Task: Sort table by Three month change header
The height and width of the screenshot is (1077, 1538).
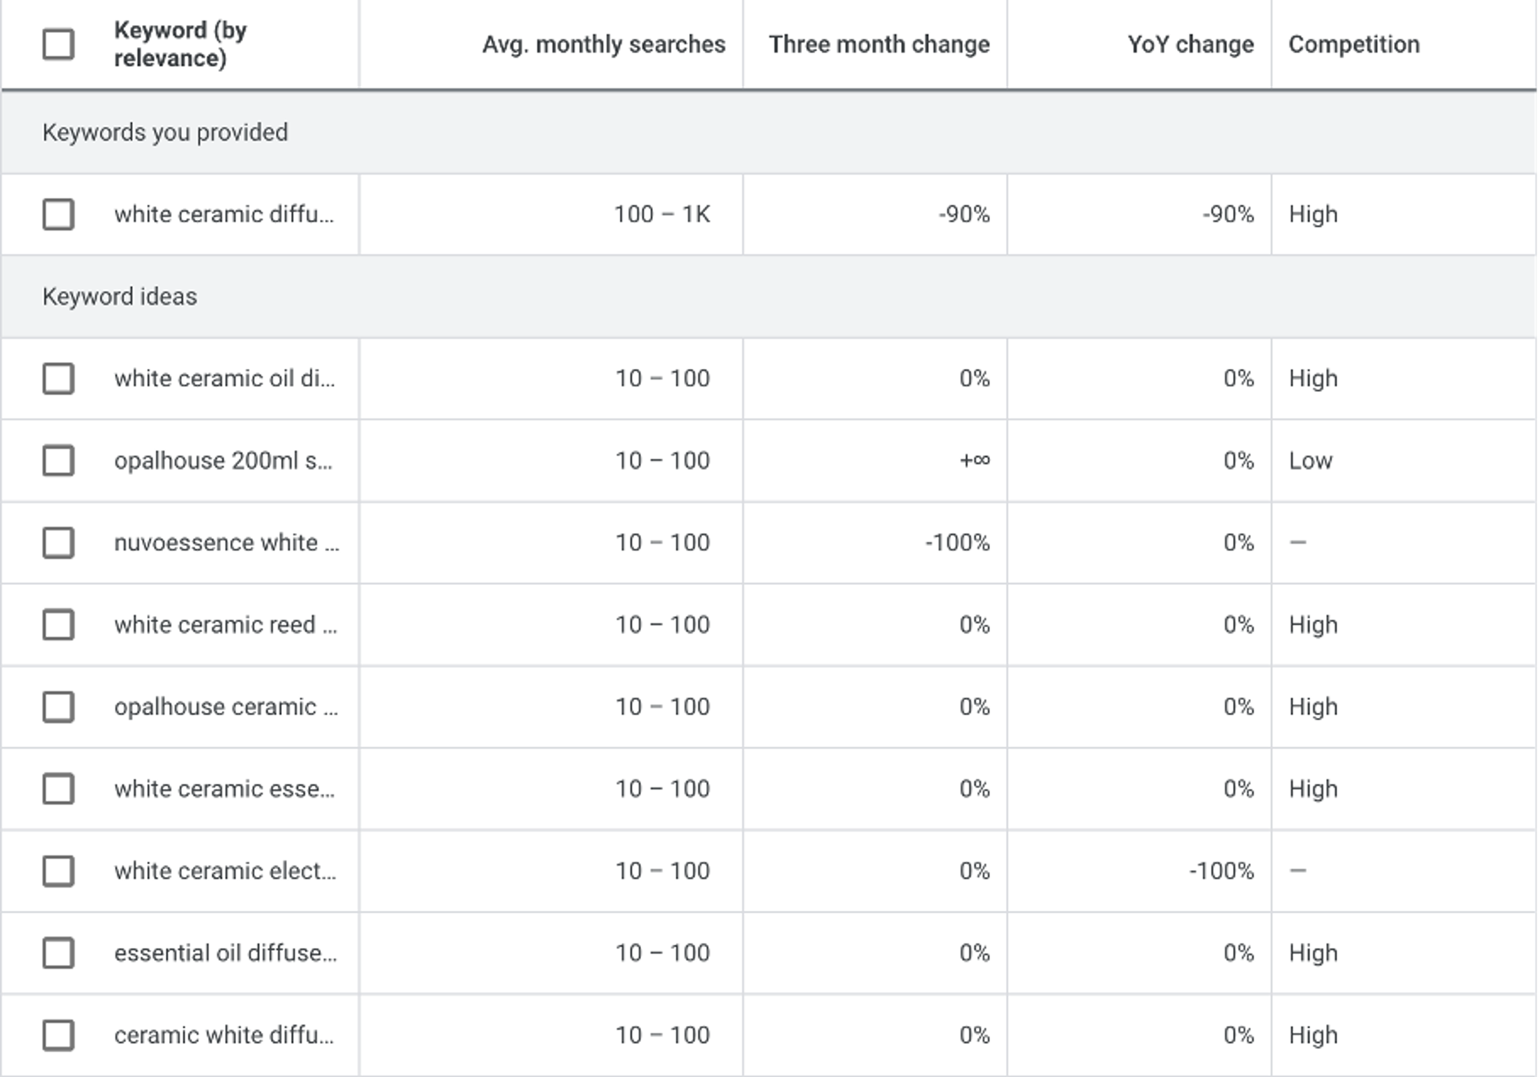Action: pos(879,44)
